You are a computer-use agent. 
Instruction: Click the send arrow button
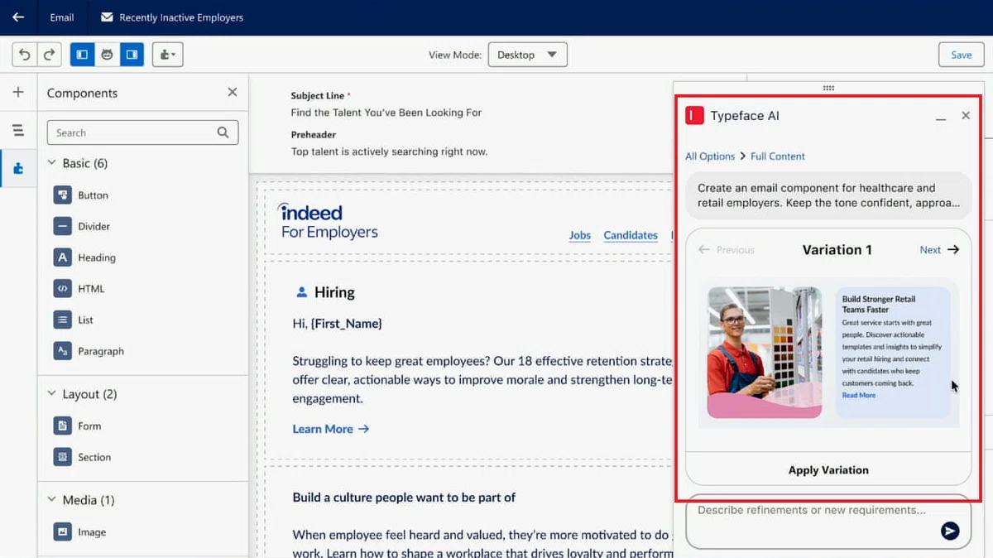950,531
